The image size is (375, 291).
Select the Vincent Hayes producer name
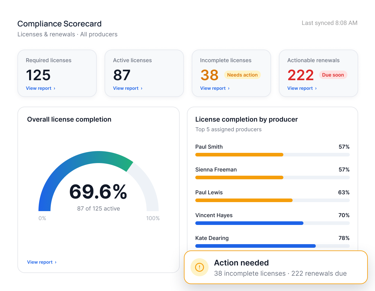pos(214,215)
